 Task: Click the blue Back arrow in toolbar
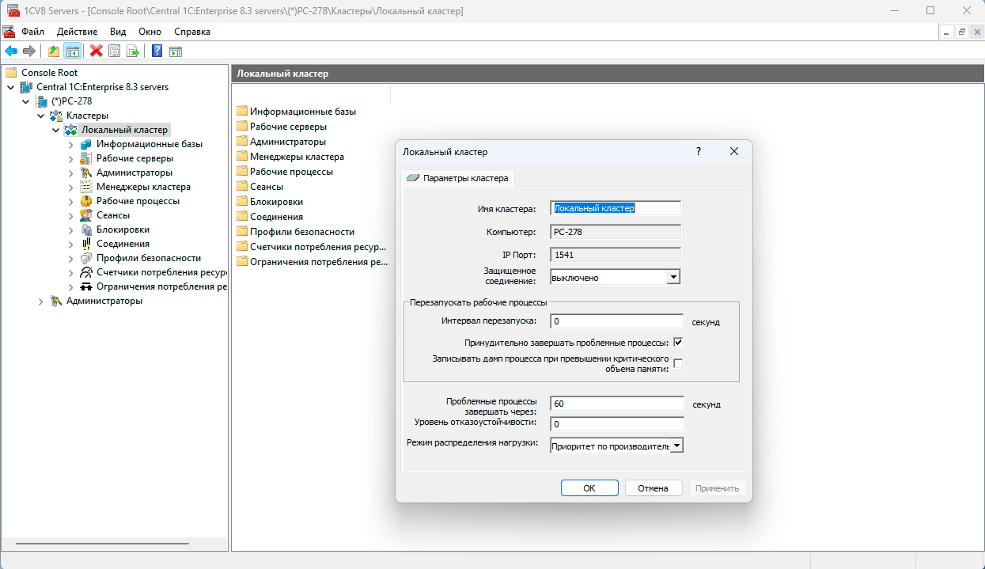11,51
